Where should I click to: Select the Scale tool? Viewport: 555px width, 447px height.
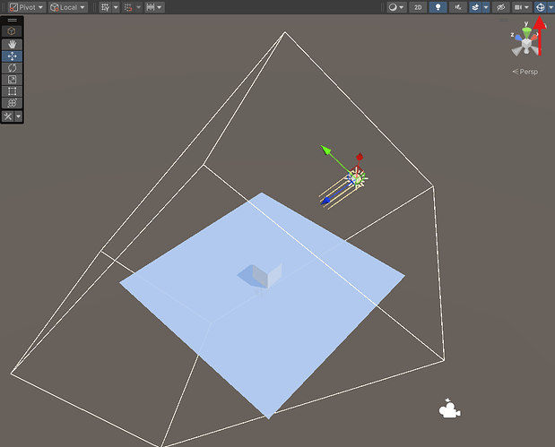click(12, 80)
